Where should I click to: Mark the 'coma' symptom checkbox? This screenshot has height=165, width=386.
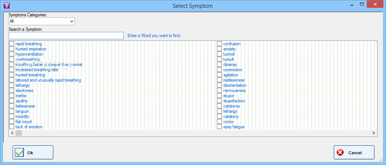220,122
